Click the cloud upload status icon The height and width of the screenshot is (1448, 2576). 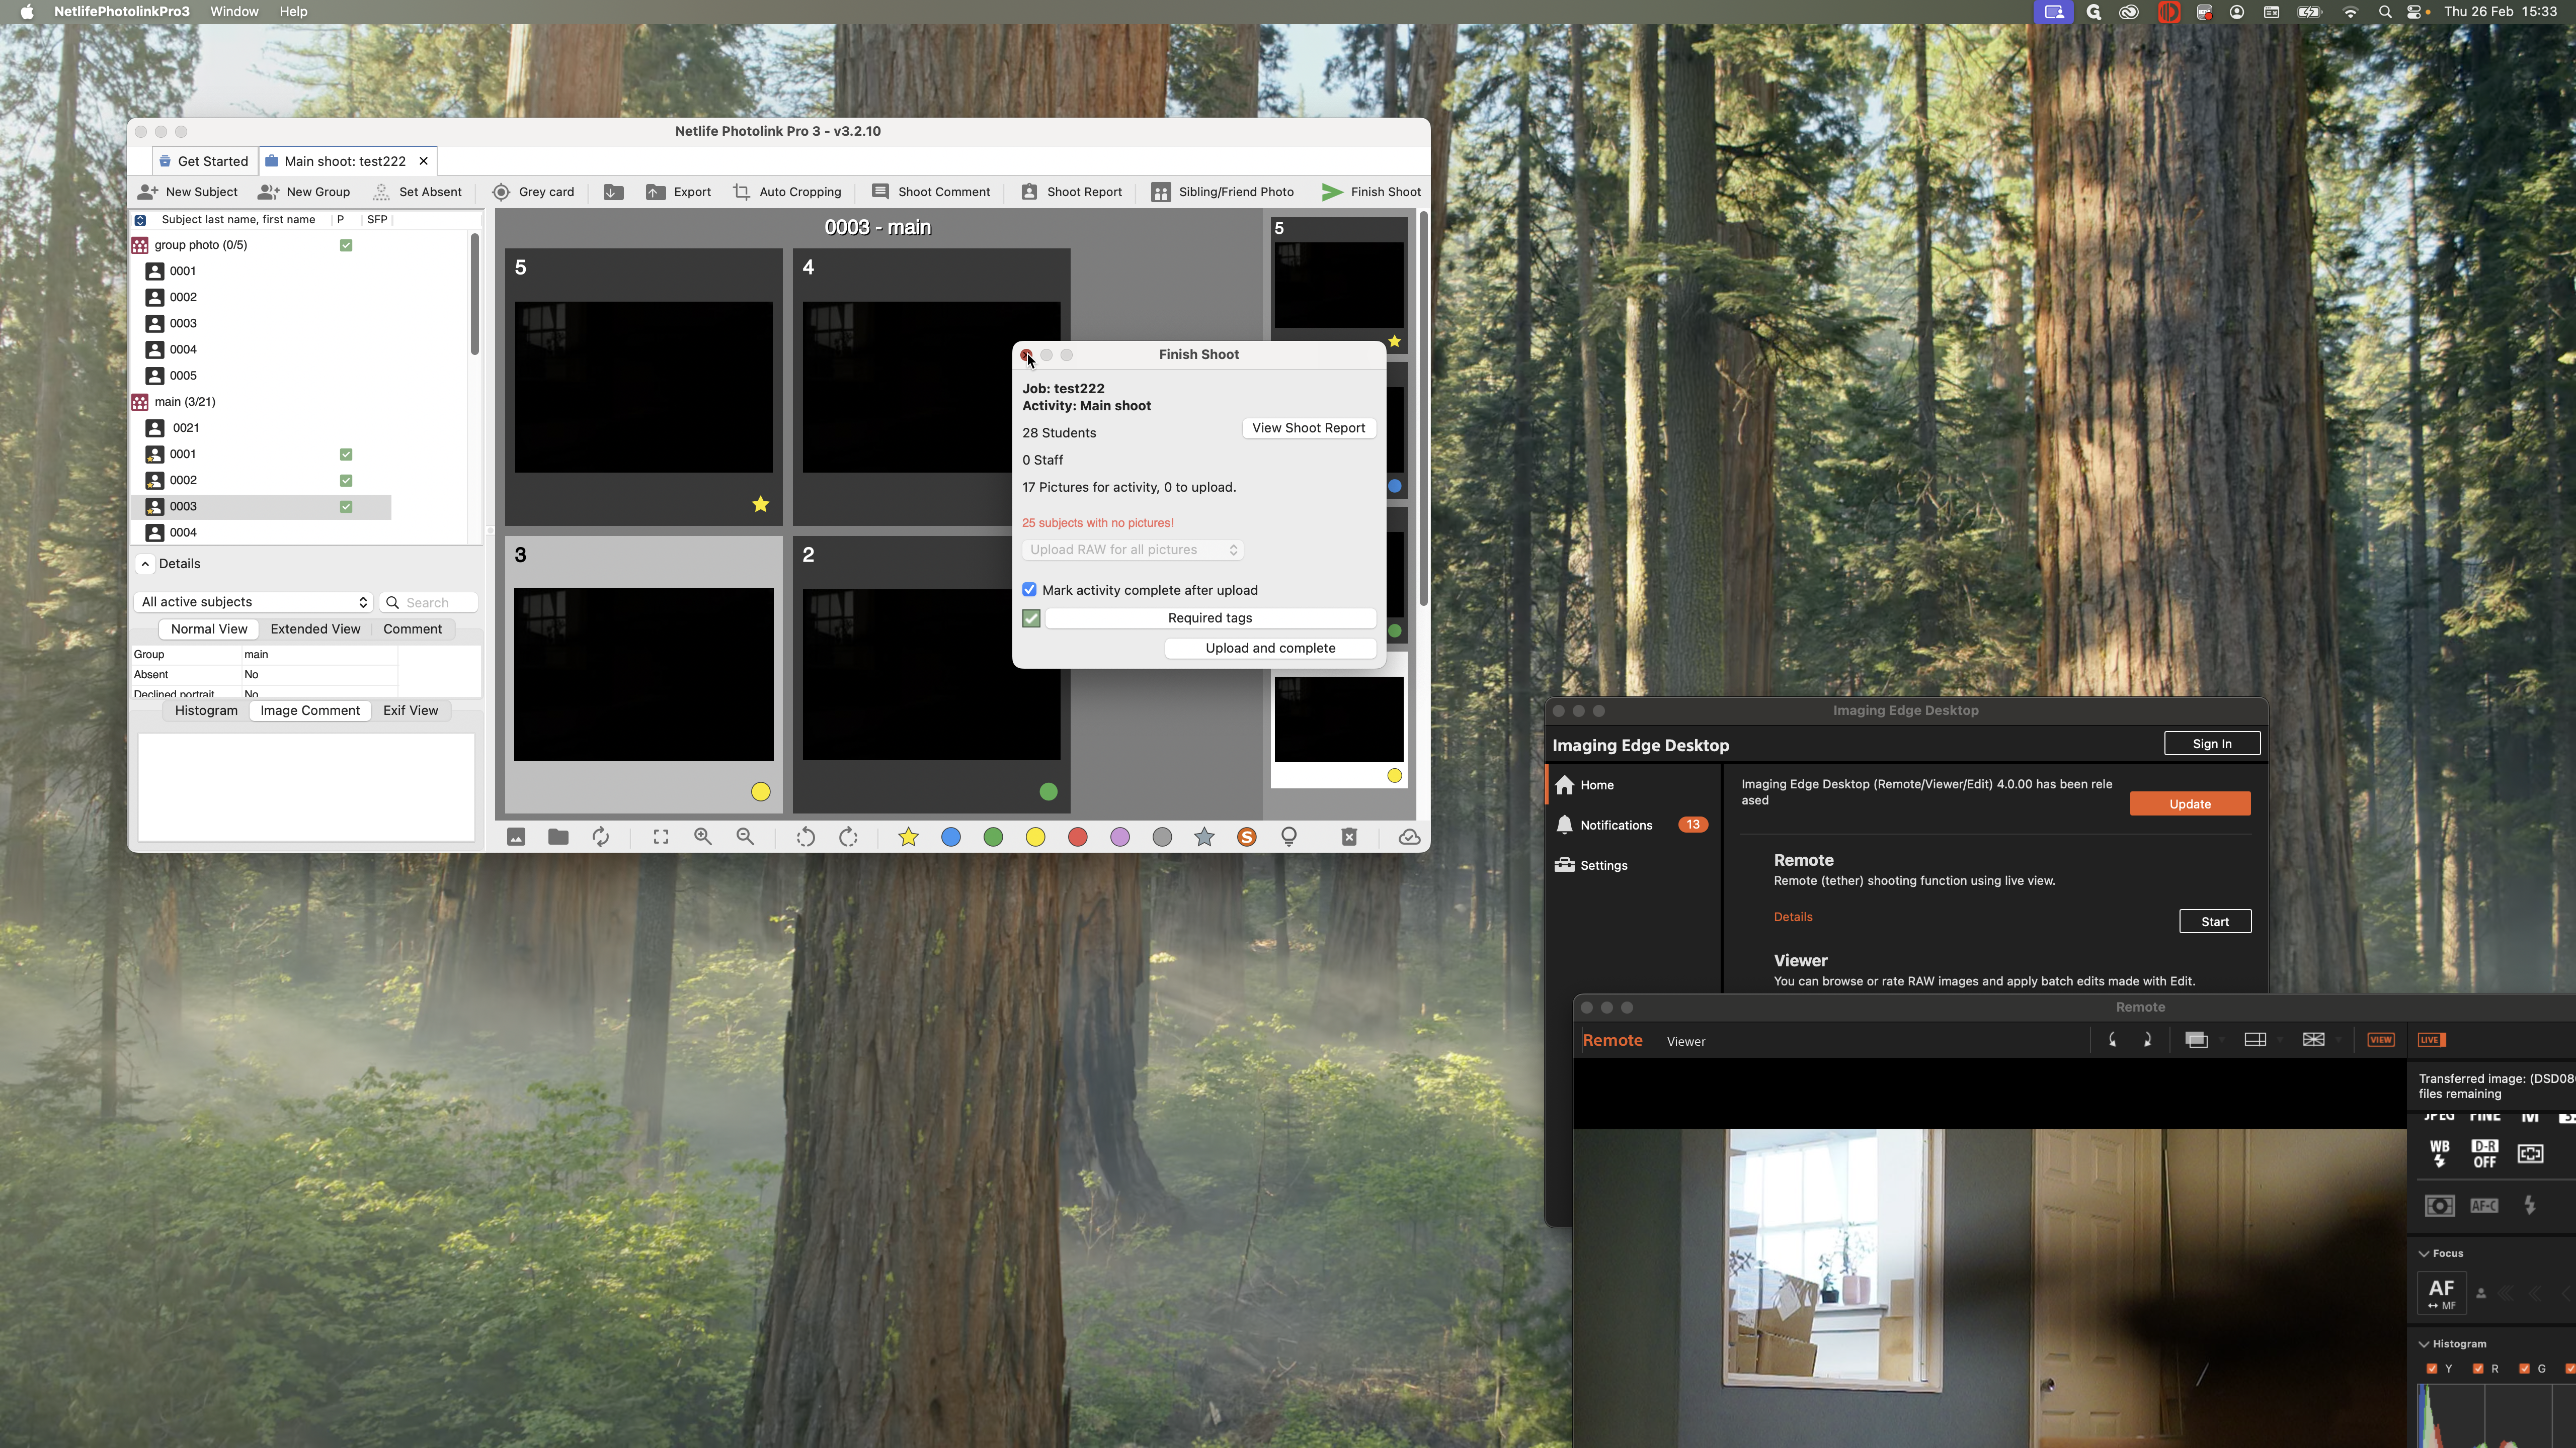click(1409, 838)
